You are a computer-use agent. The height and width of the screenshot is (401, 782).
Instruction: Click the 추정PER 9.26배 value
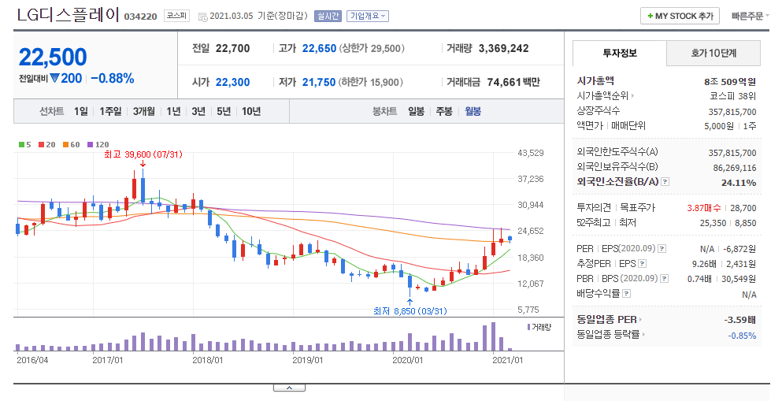pyautogui.click(x=704, y=264)
